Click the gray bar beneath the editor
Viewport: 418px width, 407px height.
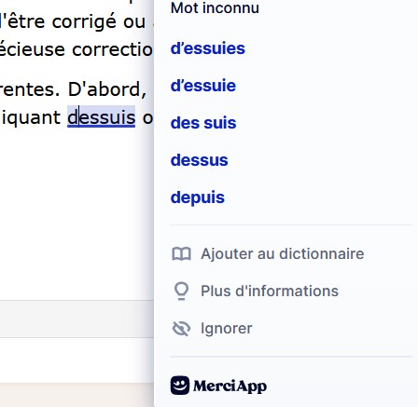point(77,319)
